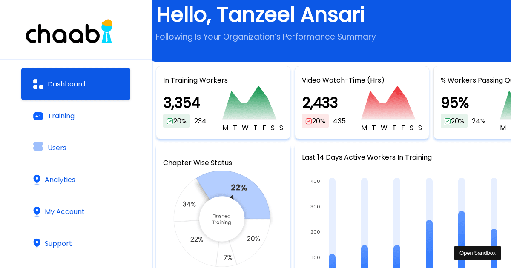511x268 pixels.
Task: Click the In Training Workers card title
Action: coord(195,80)
